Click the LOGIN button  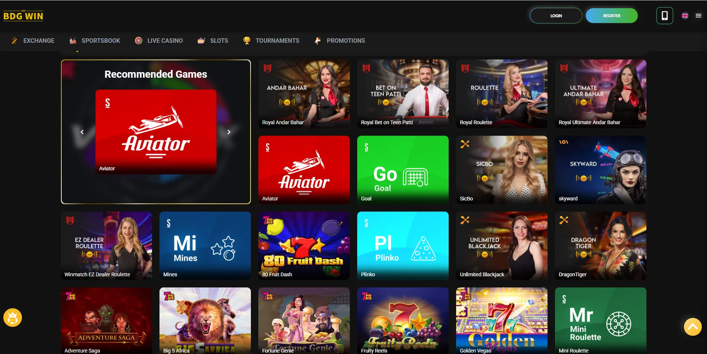tap(556, 16)
